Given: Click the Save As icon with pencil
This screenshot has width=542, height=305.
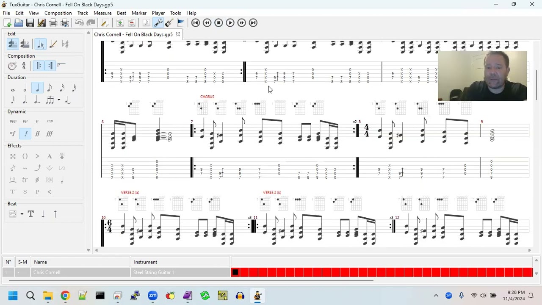Looking at the screenshot, I should pos(41,23).
